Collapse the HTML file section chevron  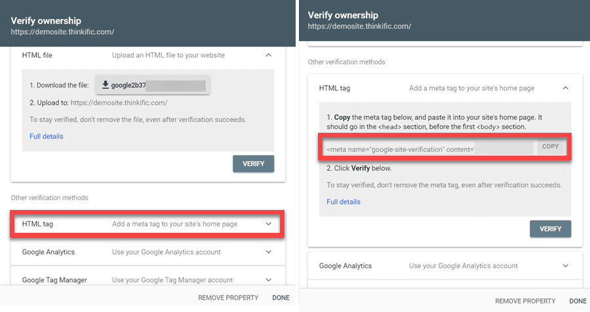[x=268, y=56]
